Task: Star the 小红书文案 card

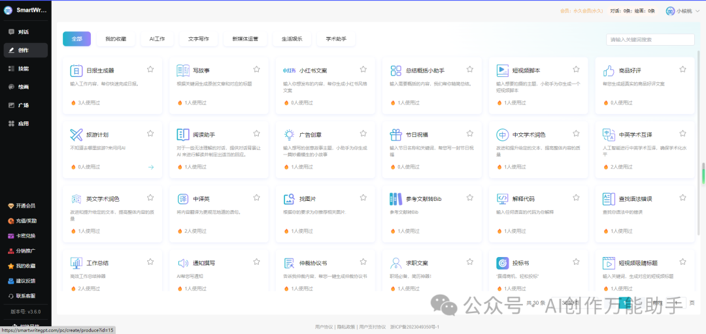Action: pyautogui.click(x=363, y=69)
